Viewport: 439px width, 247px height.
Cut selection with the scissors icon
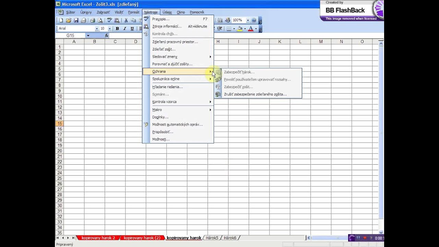(x=126, y=20)
